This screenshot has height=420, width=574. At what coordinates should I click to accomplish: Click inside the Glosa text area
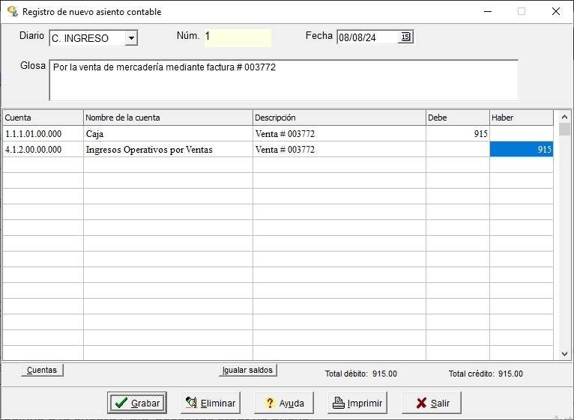coord(283,80)
